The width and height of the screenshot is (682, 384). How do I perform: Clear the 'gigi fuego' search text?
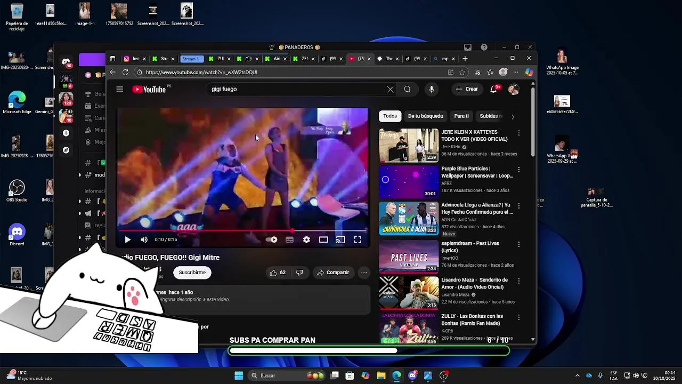(x=390, y=89)
